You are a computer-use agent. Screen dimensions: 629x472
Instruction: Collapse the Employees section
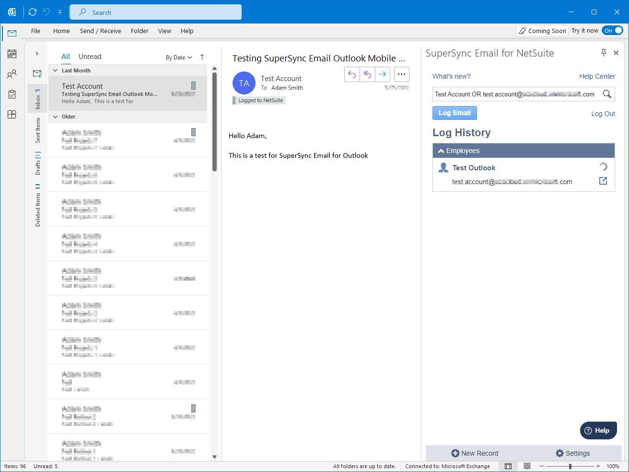pos(441,151)
